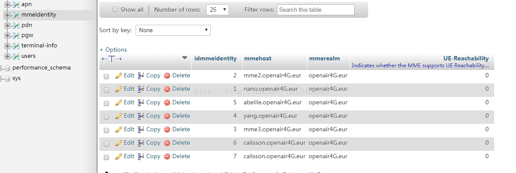Open the Number of rows dropdown
This screenshot has height=173, width=516.
pyautogui.click(x=218, y=10)
